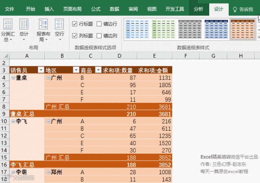Open the 总计 grand totals menu
Screen dimensions: 260x183
pos(24,30)
